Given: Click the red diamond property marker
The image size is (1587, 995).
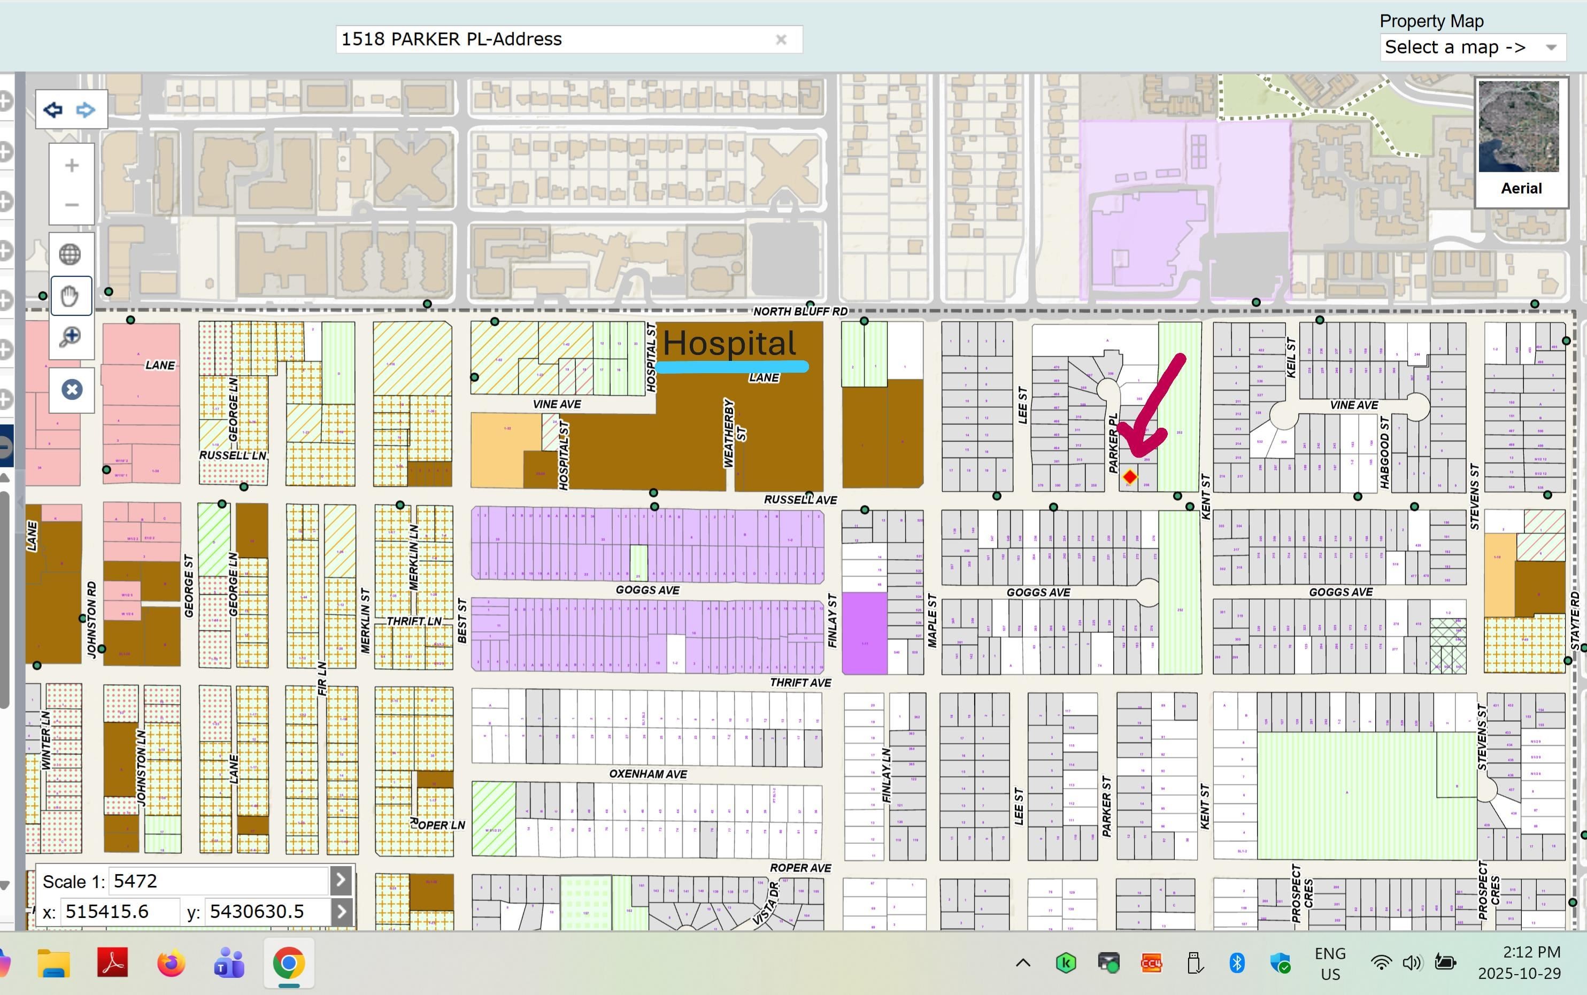Looking at the screenshot, I should click(1130, 476).
